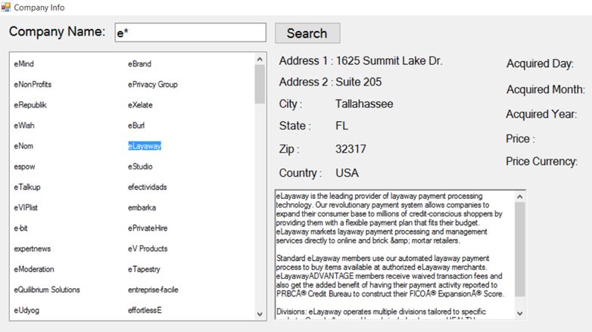Click the Company Name search field
The height and width of the screenshot is (332, 592).
190,33
